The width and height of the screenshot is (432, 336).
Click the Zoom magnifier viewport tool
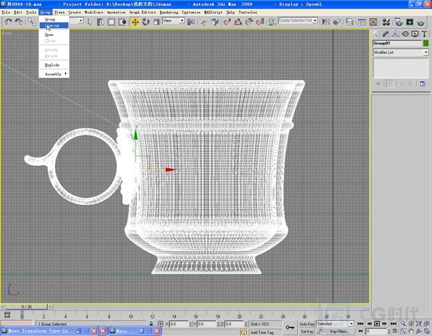(x=403, y=323)
